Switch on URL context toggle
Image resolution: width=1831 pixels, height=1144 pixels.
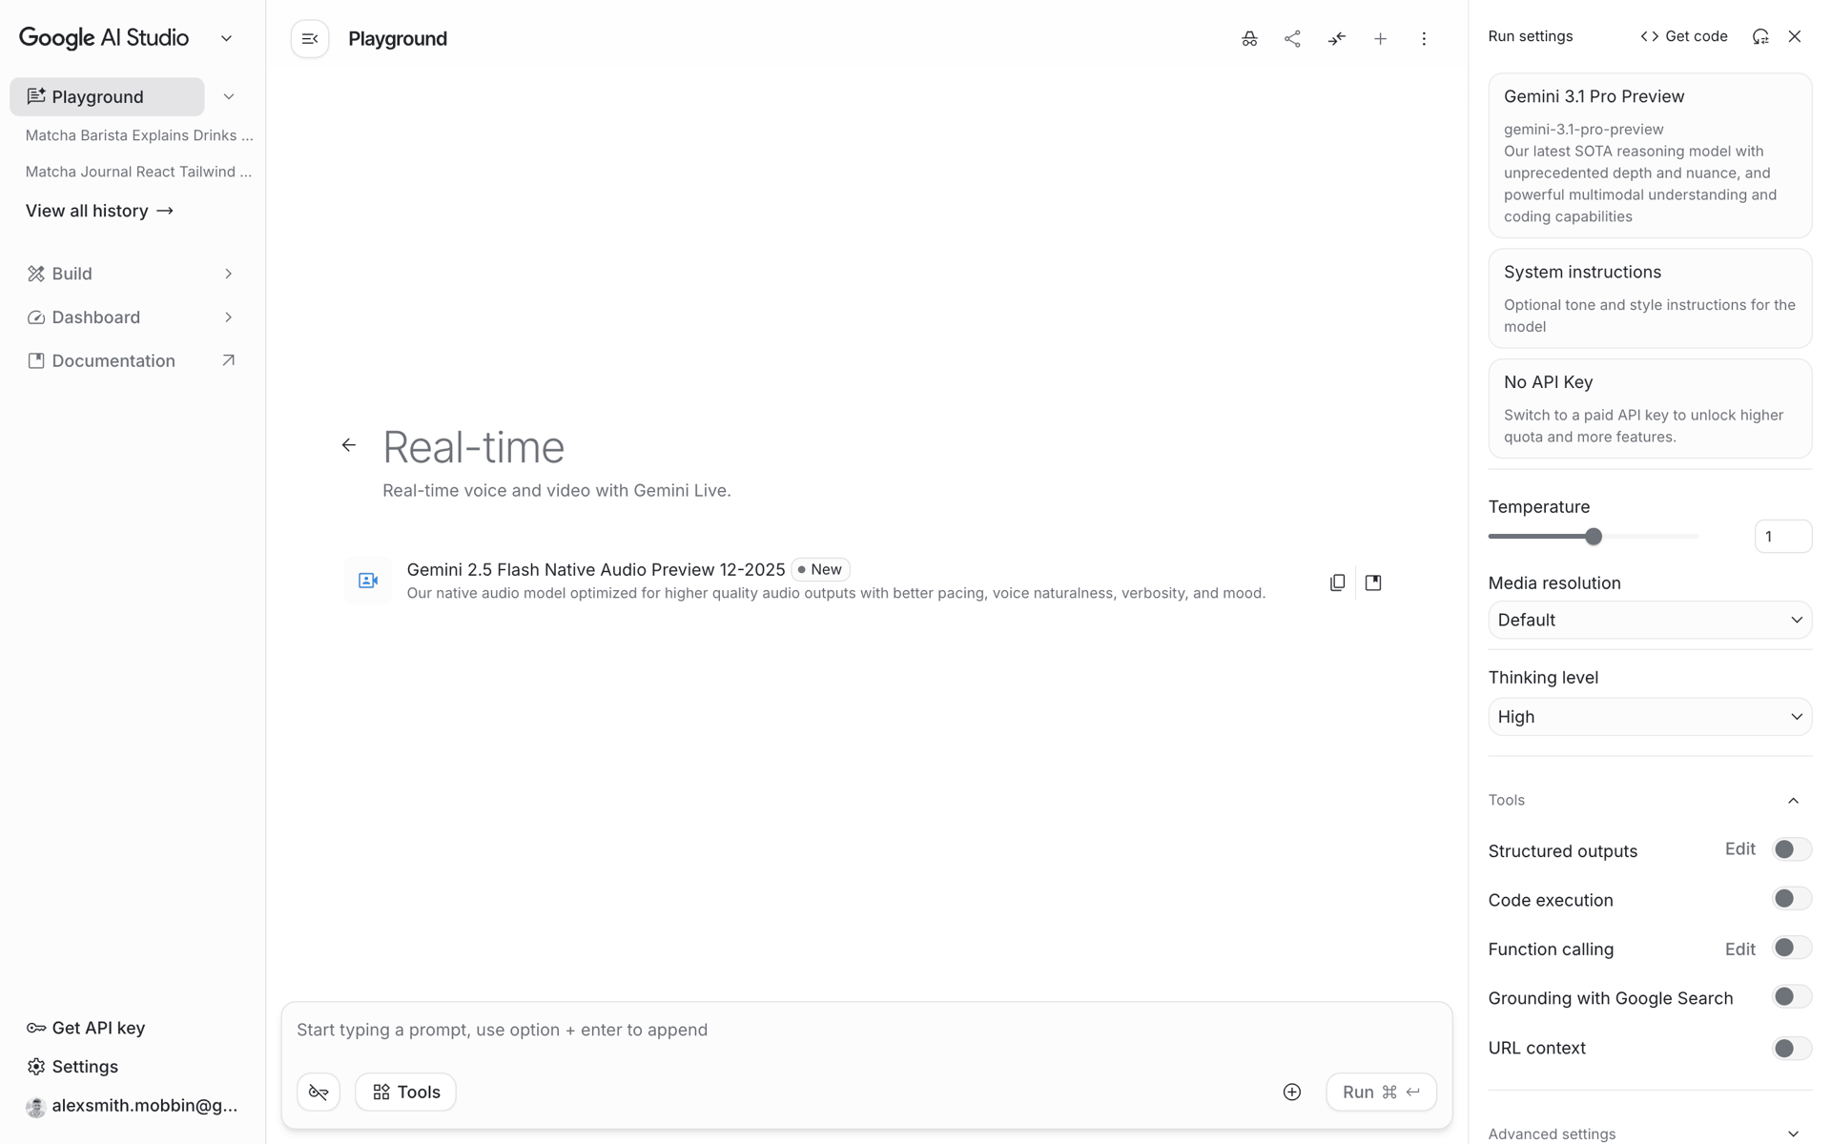(x=1792, y=1048)
